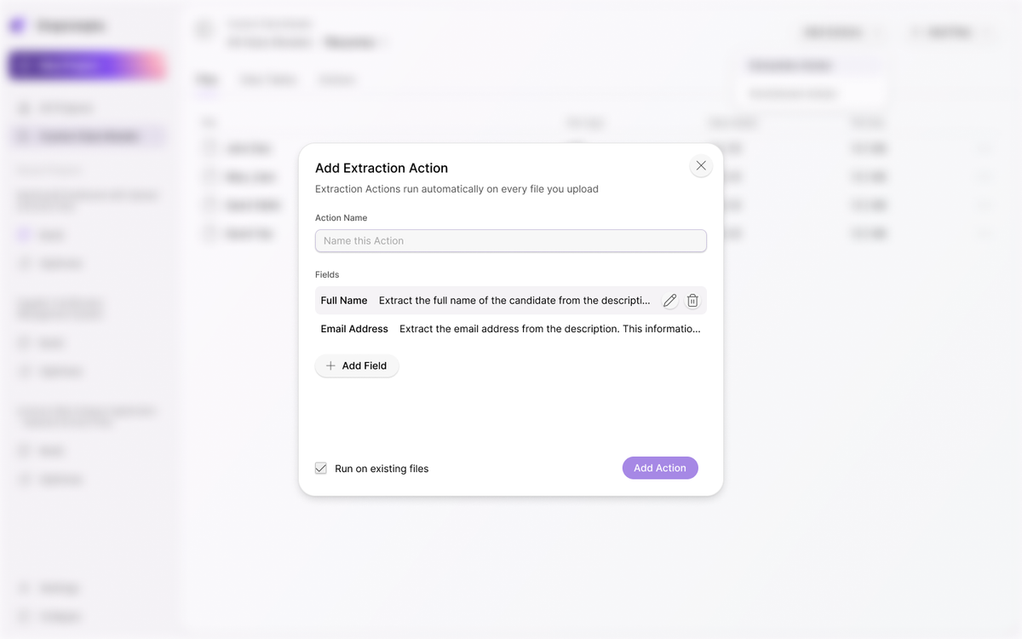Viewport: 1022px width, 639px height.
Task: Open the first underlined tab behind the dialog
Action: (206, 80)
